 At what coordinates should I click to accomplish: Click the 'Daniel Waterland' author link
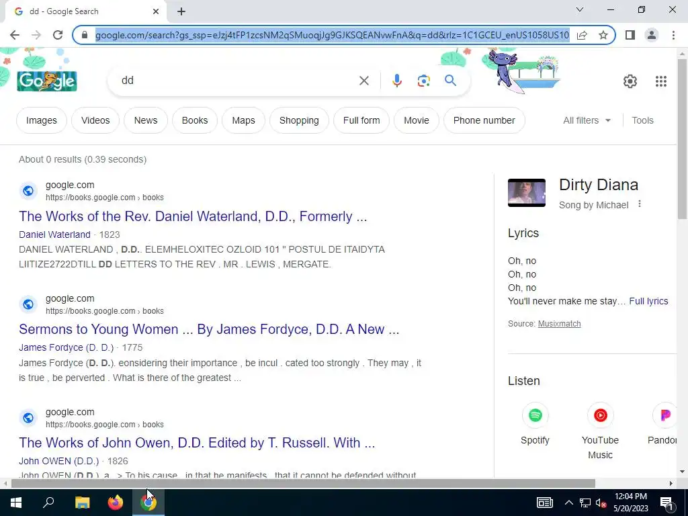[x=54, y=234]
